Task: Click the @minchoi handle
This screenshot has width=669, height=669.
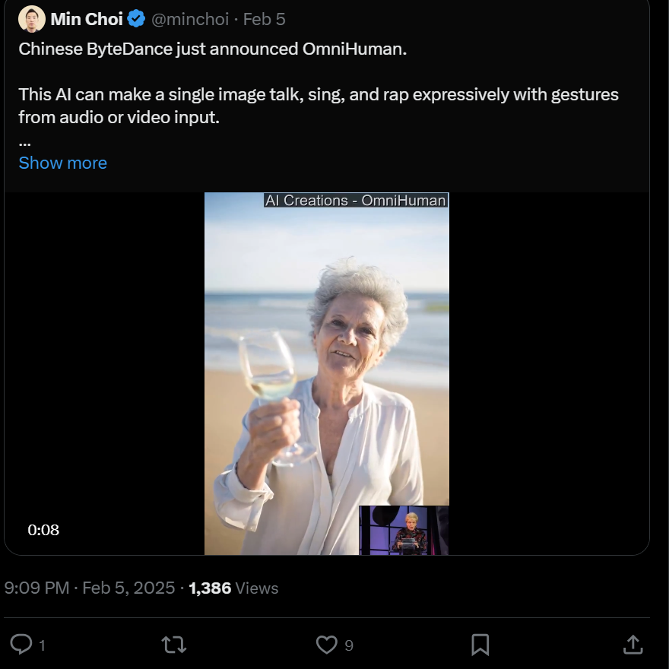Action: coord(190,19)
